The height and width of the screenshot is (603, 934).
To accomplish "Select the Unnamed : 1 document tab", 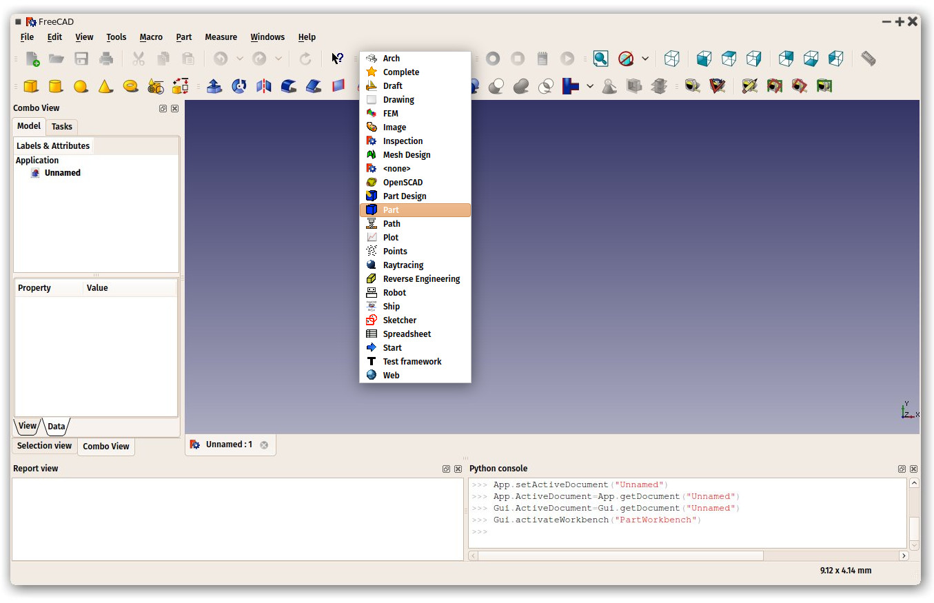I will point(229,444).
